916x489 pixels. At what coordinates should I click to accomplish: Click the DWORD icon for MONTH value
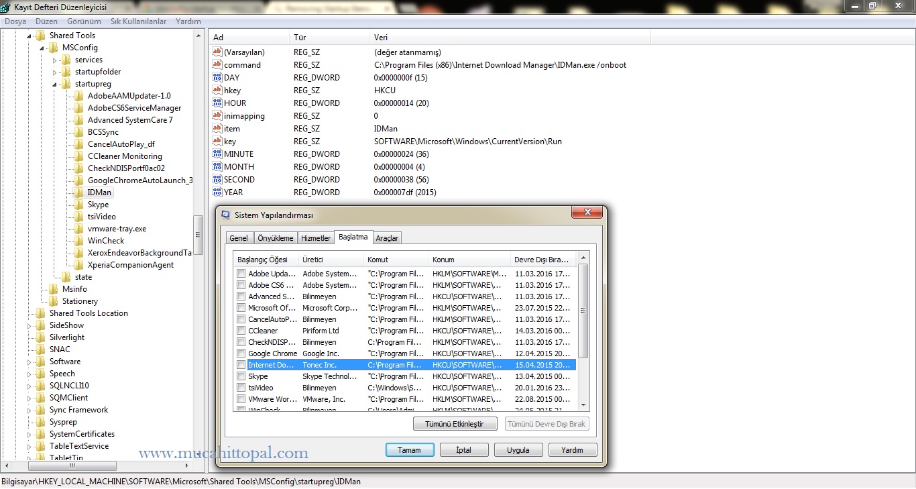pyautogui.click(x=217, y=166)
